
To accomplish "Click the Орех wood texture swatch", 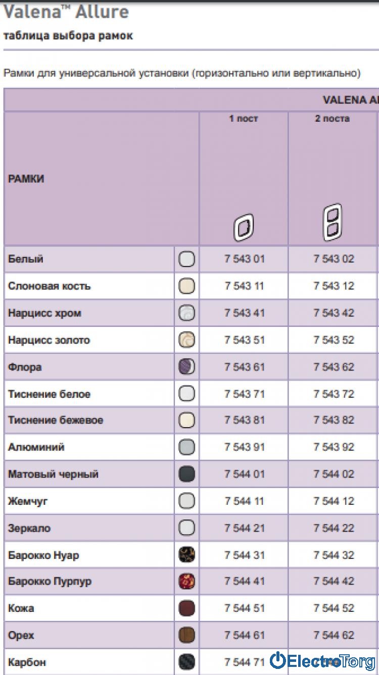I will pyautogui.click(x=187, y=635).
